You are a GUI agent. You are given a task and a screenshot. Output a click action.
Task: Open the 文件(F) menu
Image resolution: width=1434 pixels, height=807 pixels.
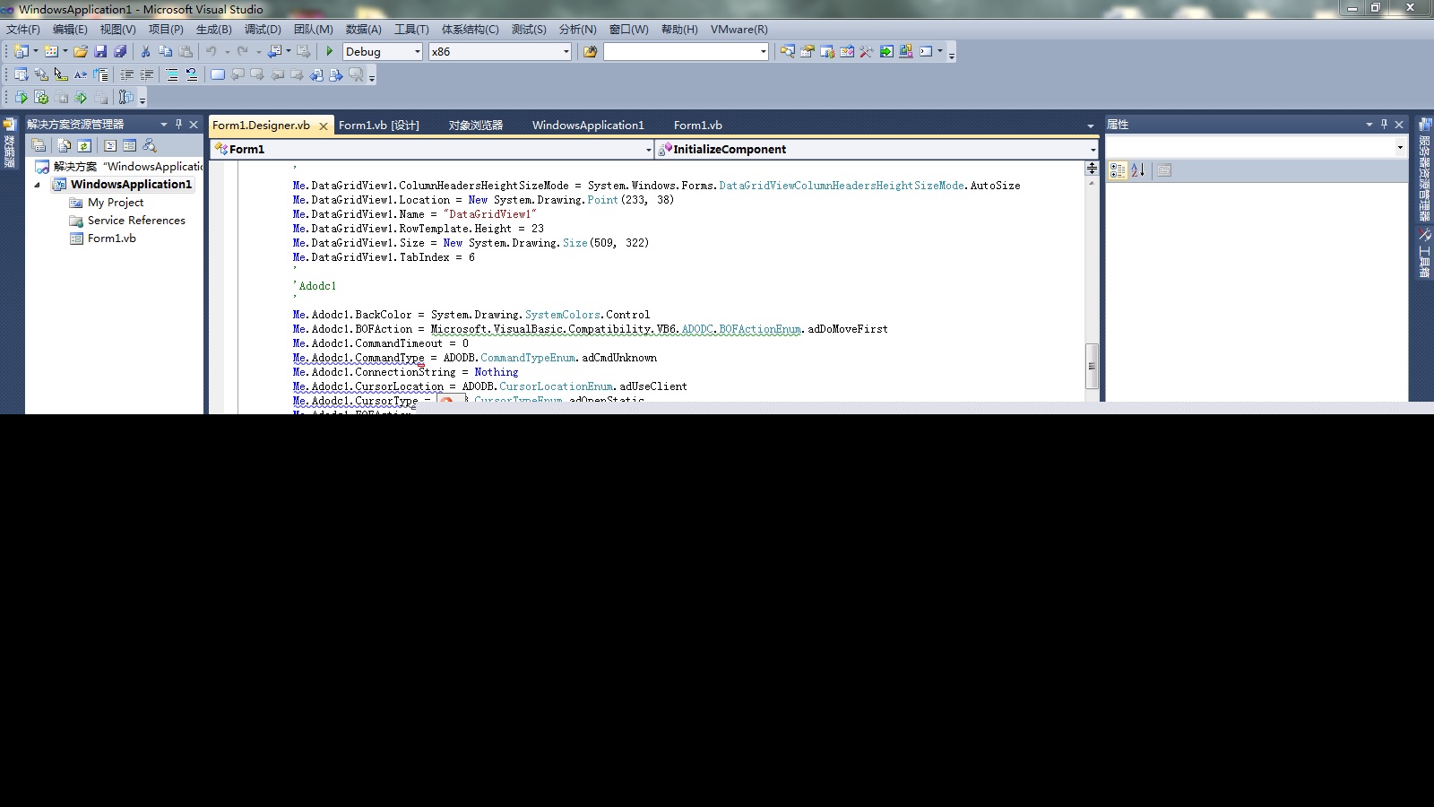click(x=23, y=30)
